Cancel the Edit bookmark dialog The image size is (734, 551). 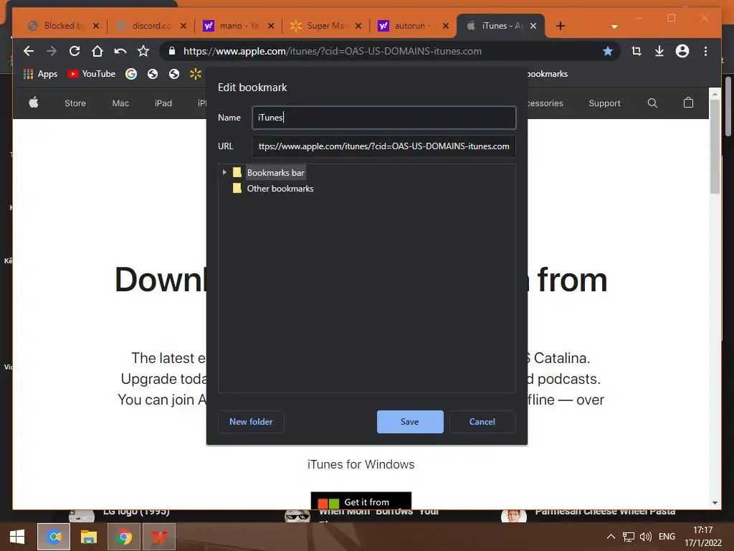click(x=482, y=422)
